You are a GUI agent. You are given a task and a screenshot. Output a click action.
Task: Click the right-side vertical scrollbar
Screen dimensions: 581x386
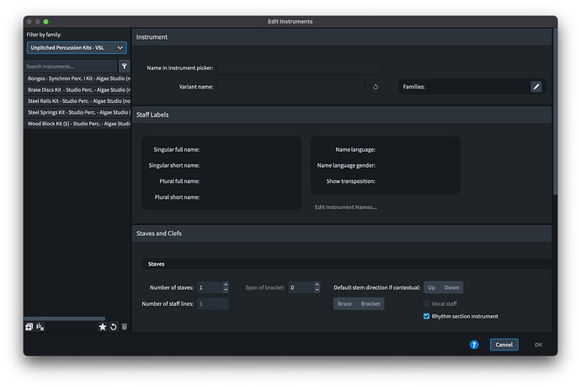(x=555, y=111)
